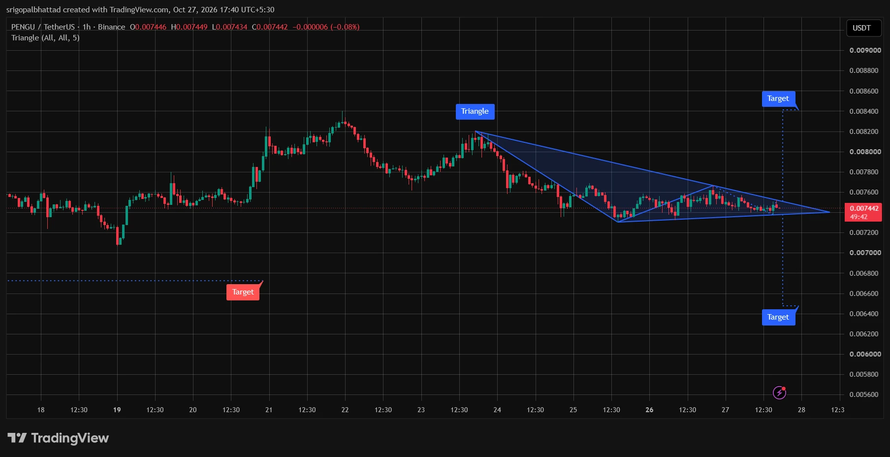
Task: Click the close value C0.007442 in header
Action: [270, 27]
